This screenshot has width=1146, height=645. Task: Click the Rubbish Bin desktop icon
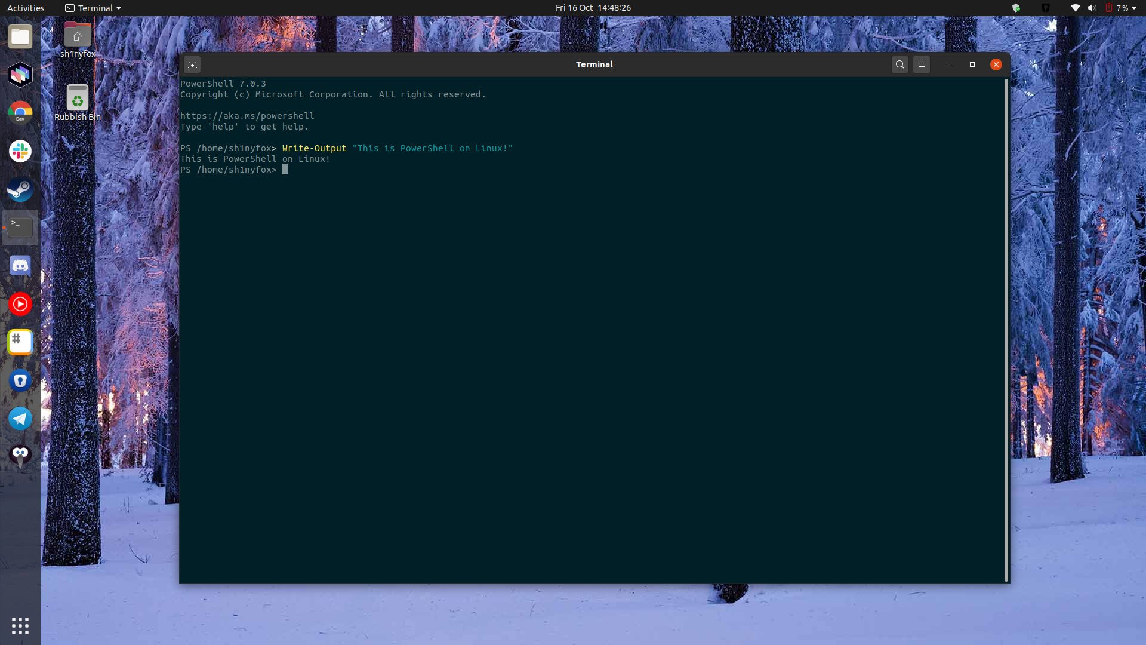(77, 101)
